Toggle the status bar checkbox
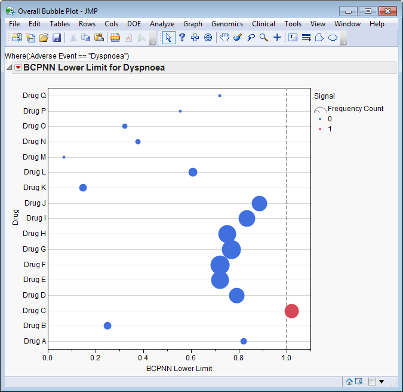 [x=372, y=381]
